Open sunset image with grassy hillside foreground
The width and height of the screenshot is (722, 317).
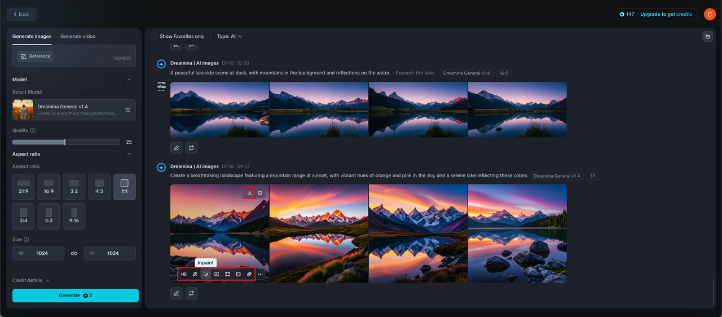(319, 234)
